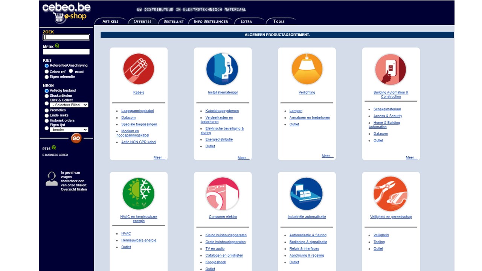Open the Automatisatie & Sturing link
This screenshot has height=271, width=482.
tap(308, 235)
